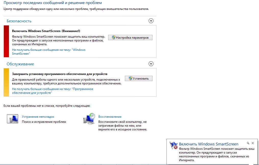This screenshot has width=259, height=165.
Task: Click the Action Center flag icon in notification
Action: [174, 145]
